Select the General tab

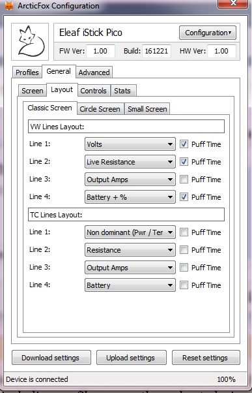click(x=59, y=71)
